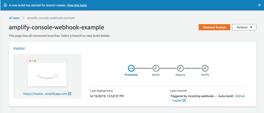Click the Last commit label
Screen dimensions: 264x113
tap(178, 91)
